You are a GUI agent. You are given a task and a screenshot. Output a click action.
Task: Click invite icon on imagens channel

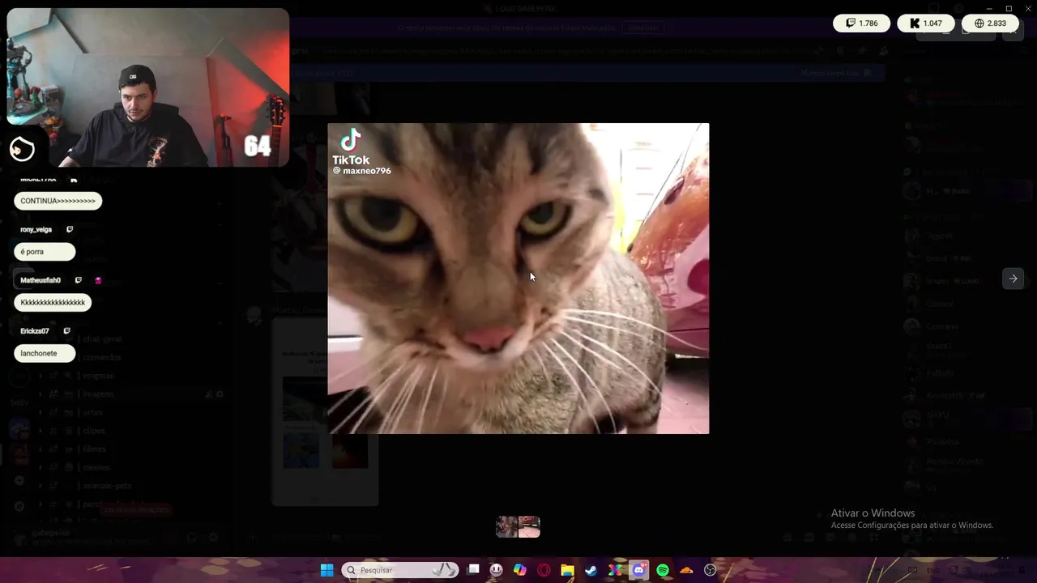(x=208, y=394)
